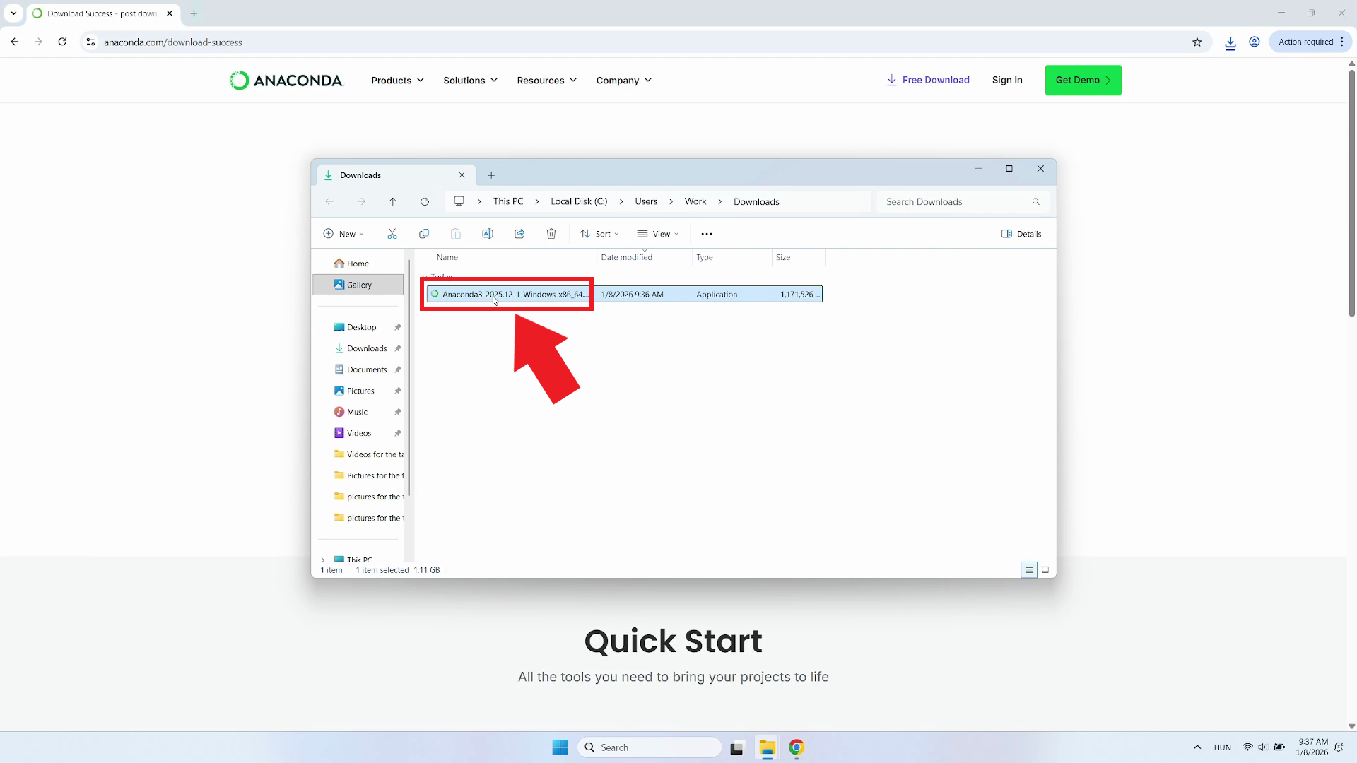Open Chrome tab search dropdown arrow

(13, 13)
